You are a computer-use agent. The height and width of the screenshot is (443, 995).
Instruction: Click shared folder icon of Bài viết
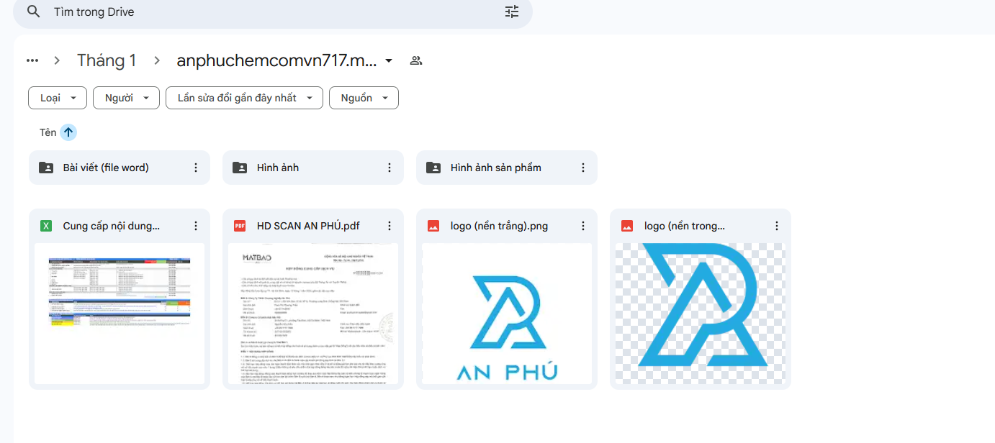coord(46,168)
